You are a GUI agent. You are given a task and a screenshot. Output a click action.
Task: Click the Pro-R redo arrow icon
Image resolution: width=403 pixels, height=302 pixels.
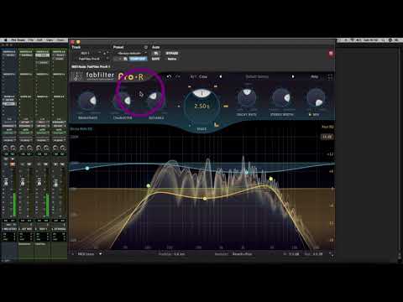click(178, 76)
